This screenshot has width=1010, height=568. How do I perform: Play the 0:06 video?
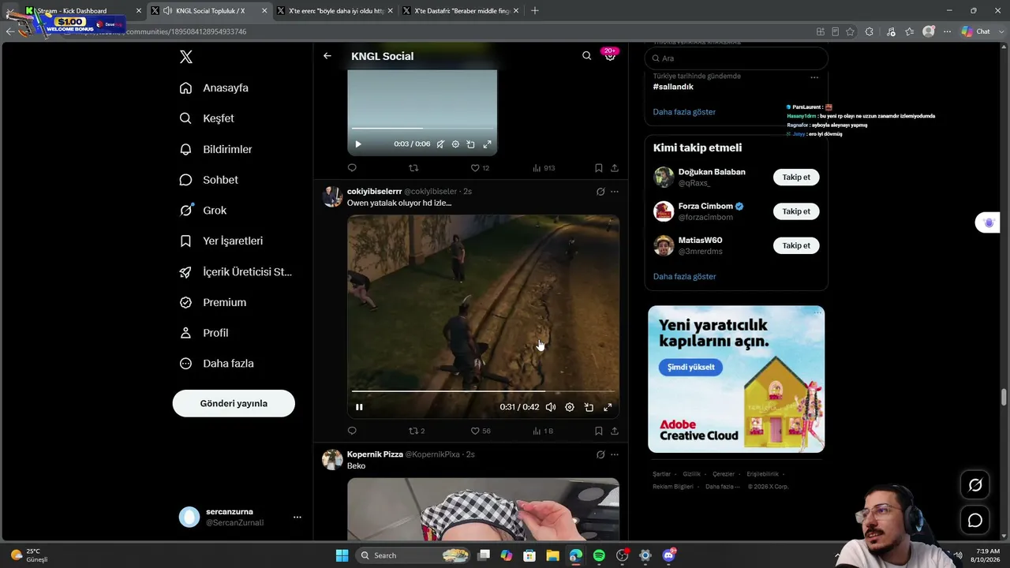tap(358, 144)
